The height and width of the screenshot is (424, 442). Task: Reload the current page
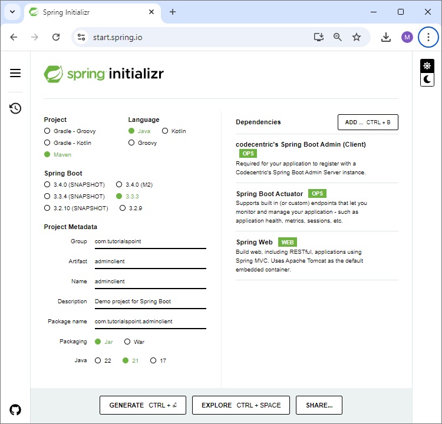pyautogui.click(x=56, y=37)
